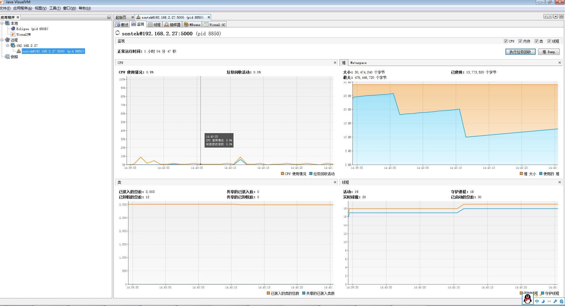Click the VisualVM application icon in tree
Screen dimensions: 565x306
[x=13, y=34]
